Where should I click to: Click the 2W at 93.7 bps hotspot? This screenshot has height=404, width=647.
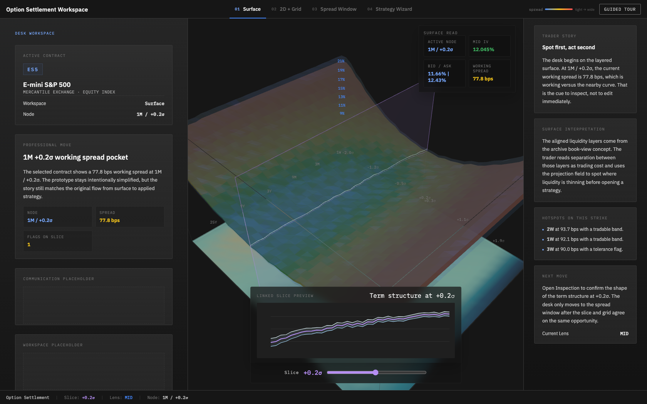(x=585, y=229)
